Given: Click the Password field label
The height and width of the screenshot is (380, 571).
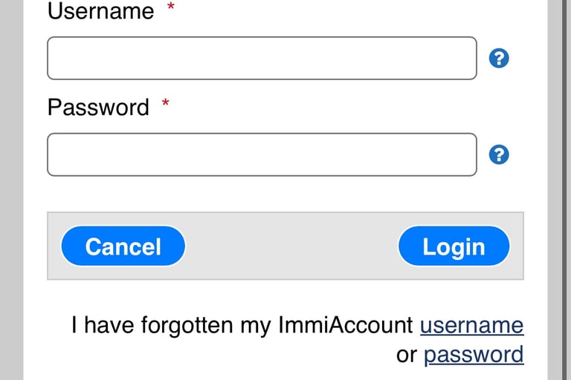Looking at the screenshot, I should [98, 108].
